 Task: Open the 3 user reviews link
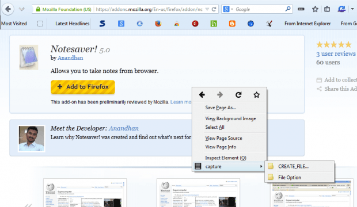[x=336, y=53]
